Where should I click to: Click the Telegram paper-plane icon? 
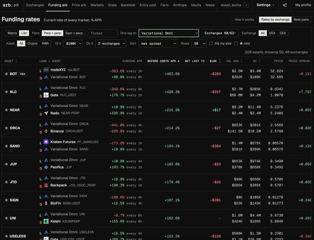pyautogui.click(x=284, y=5)
